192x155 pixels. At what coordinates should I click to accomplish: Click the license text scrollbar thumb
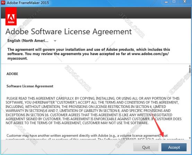[190, 70]
